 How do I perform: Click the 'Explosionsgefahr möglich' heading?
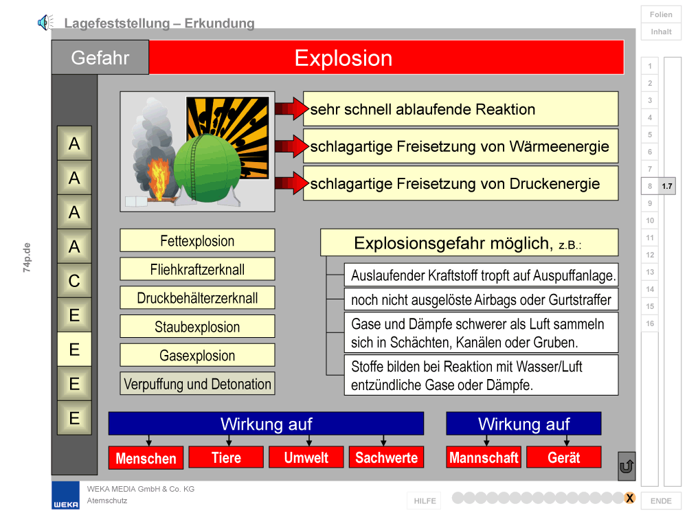point(469,242)
